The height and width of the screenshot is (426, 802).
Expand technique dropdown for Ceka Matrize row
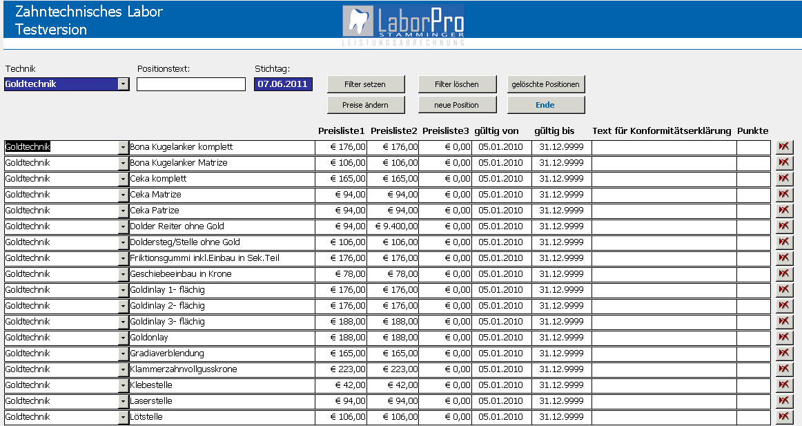click(124, 195)
